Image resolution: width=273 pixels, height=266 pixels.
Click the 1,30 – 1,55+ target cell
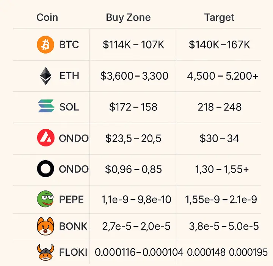click(222, 169)
